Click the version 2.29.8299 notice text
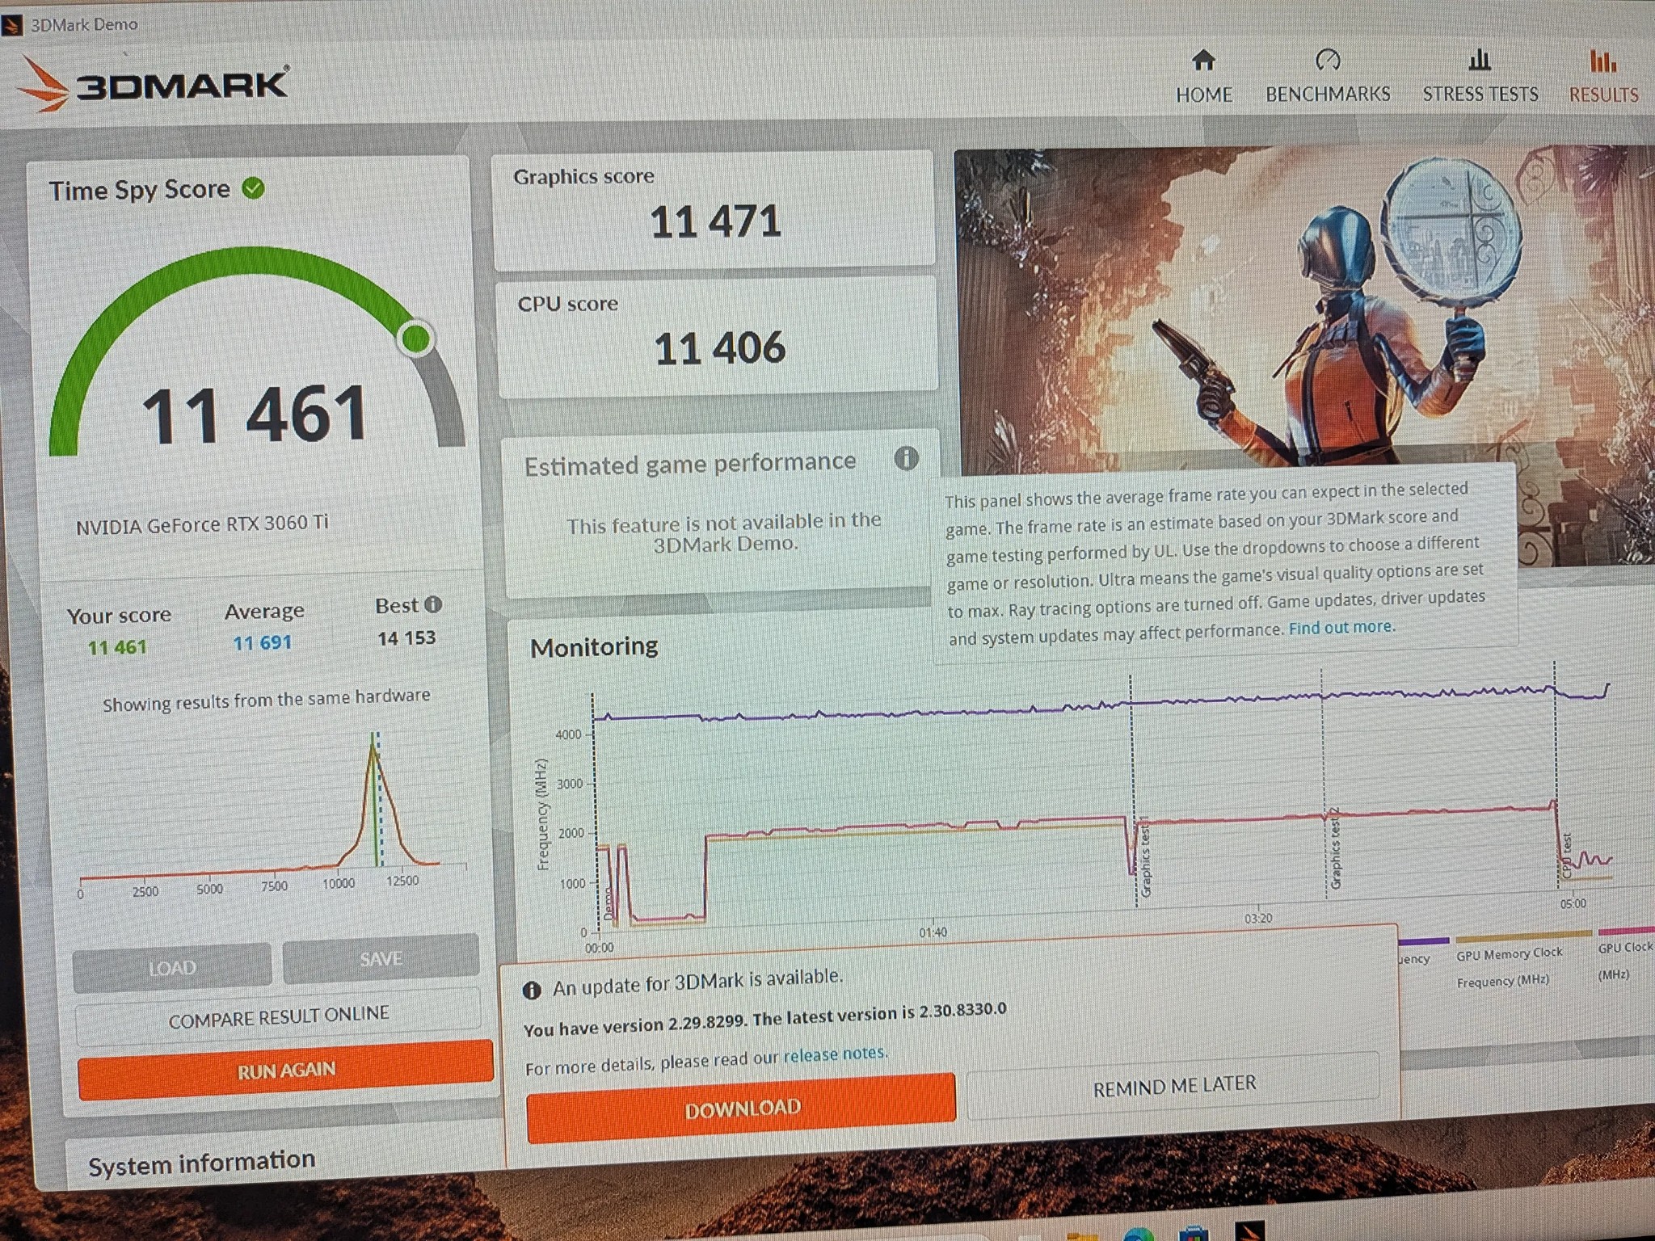 pyautogui.click(x=764, y=1019)
